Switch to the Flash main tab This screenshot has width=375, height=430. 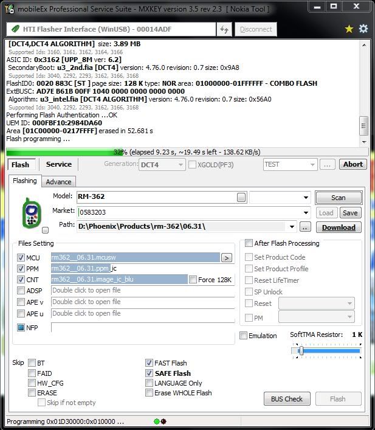tap(21, 165)
